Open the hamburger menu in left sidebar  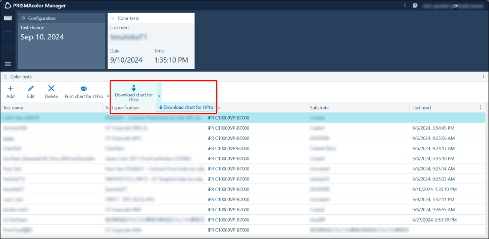8,64
